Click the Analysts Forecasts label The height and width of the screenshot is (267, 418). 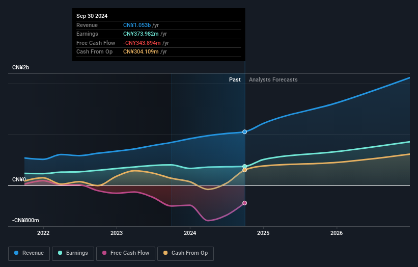273,79
